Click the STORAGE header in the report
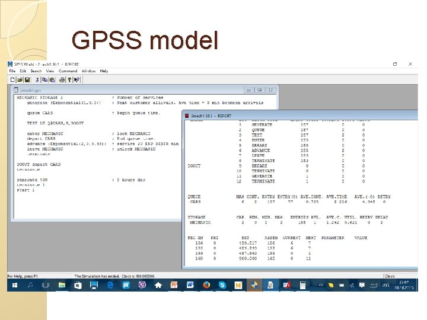The height and width of the screenshot is (320, 427). [196, 217]
